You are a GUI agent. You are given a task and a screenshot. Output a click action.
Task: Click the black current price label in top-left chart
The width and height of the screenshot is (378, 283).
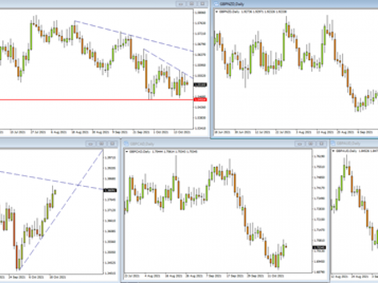200,85
